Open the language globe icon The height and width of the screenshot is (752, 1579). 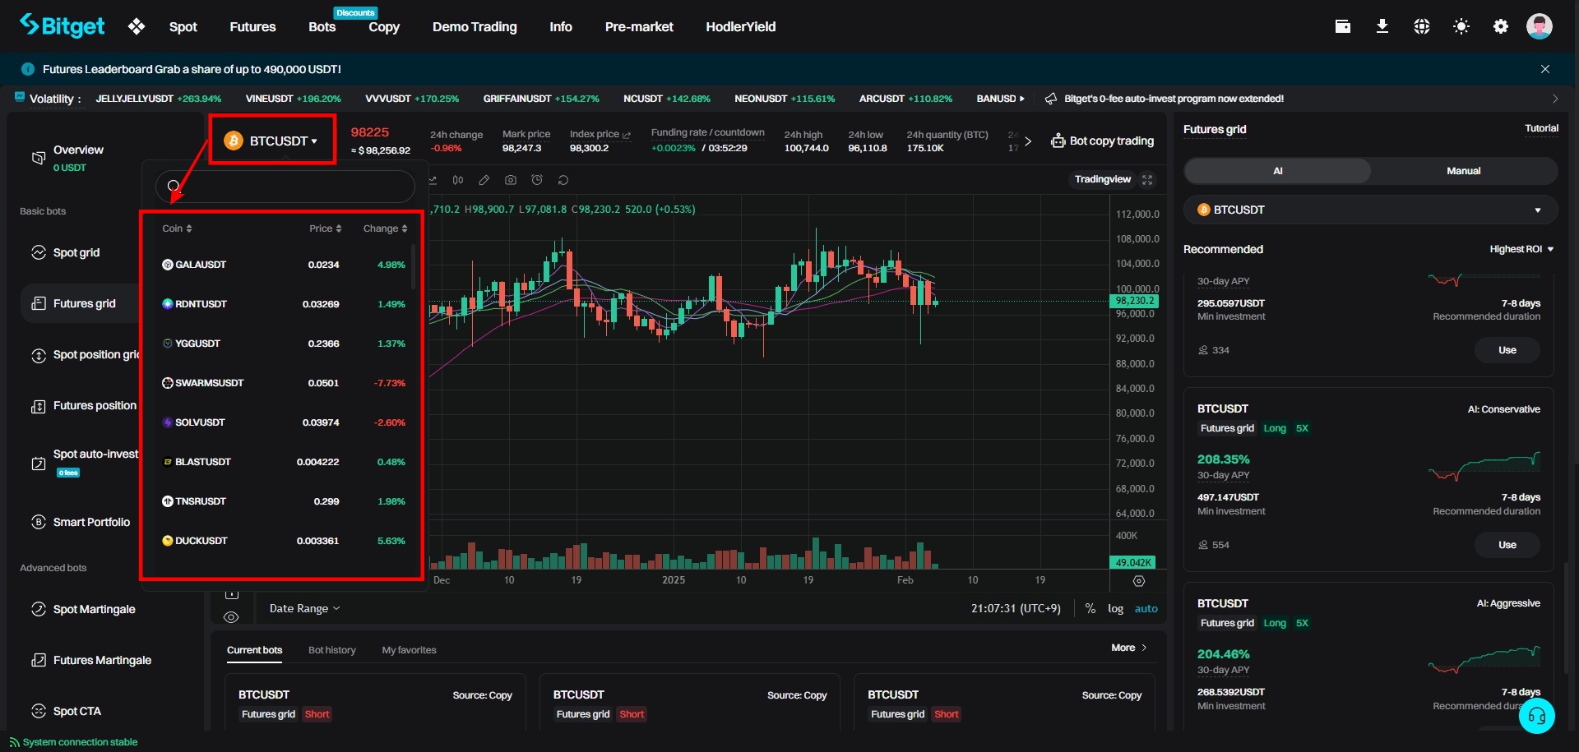pyautogui.click(x=1422, y=26)
